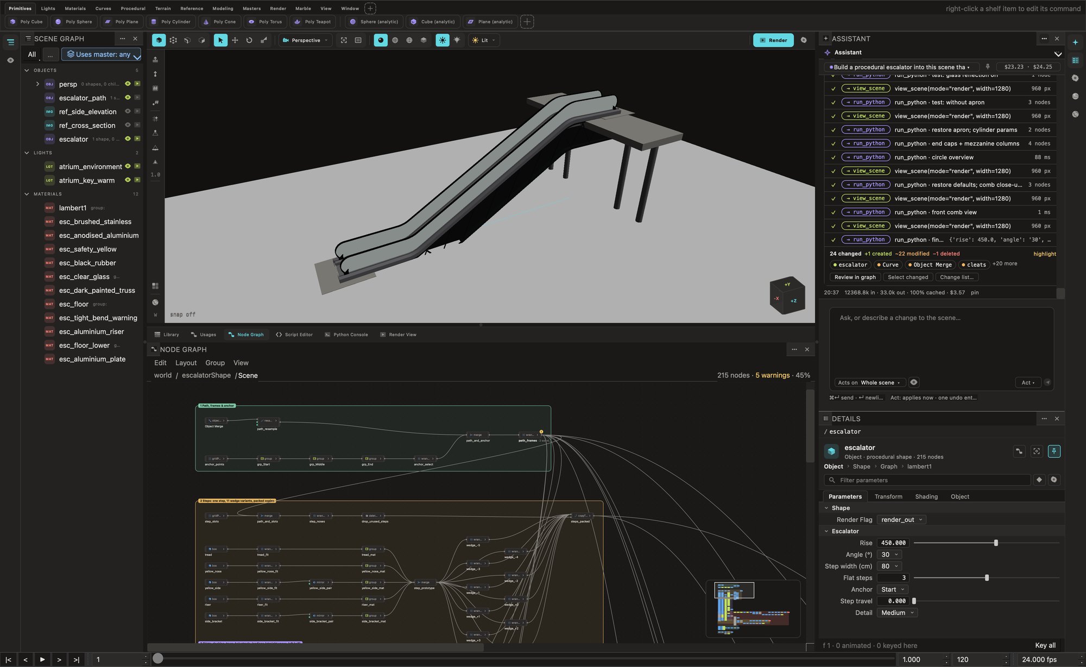Screen dimensions: 1086x667
Task: Click the Poly Teapot shelf item
Action: pos(312,22)
